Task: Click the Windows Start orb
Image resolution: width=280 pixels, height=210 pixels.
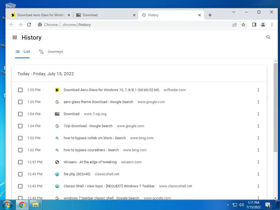Action: point(7,205)
